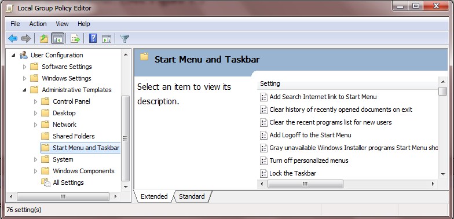Expand the Windows Settings node
Viewport: 454px width, 219px height.
pyautogui.click(x=24, y=78)
